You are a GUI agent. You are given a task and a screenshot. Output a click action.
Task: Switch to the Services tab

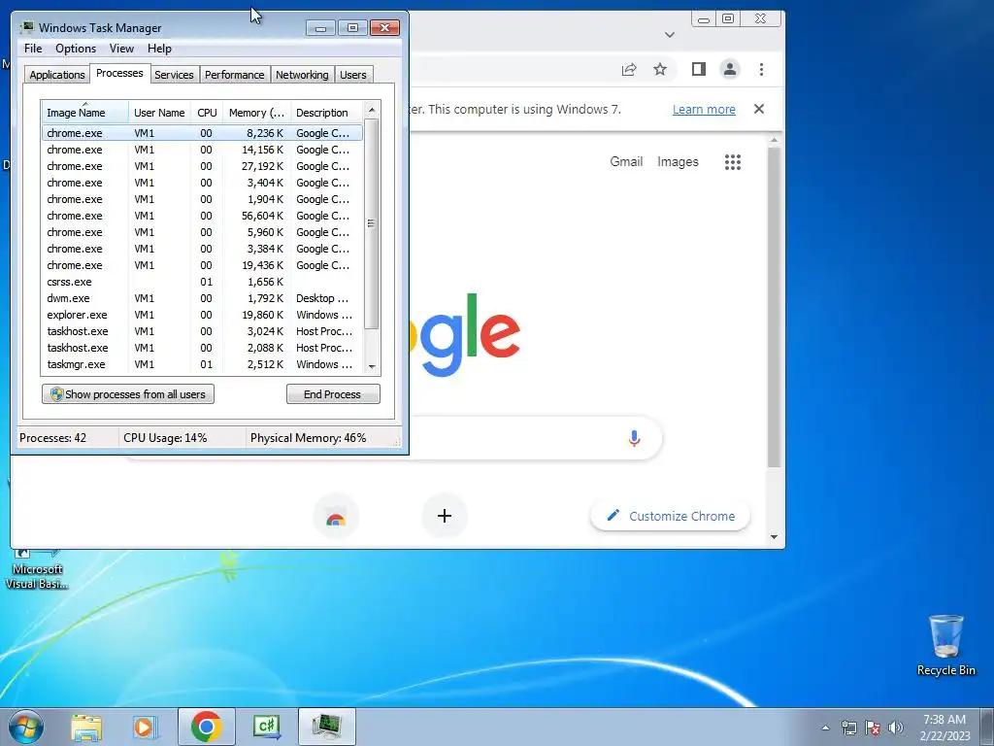pos(174,74)
